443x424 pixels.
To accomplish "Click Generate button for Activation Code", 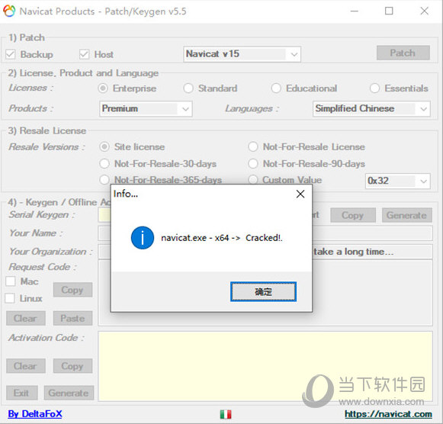I will click(69, 393).
